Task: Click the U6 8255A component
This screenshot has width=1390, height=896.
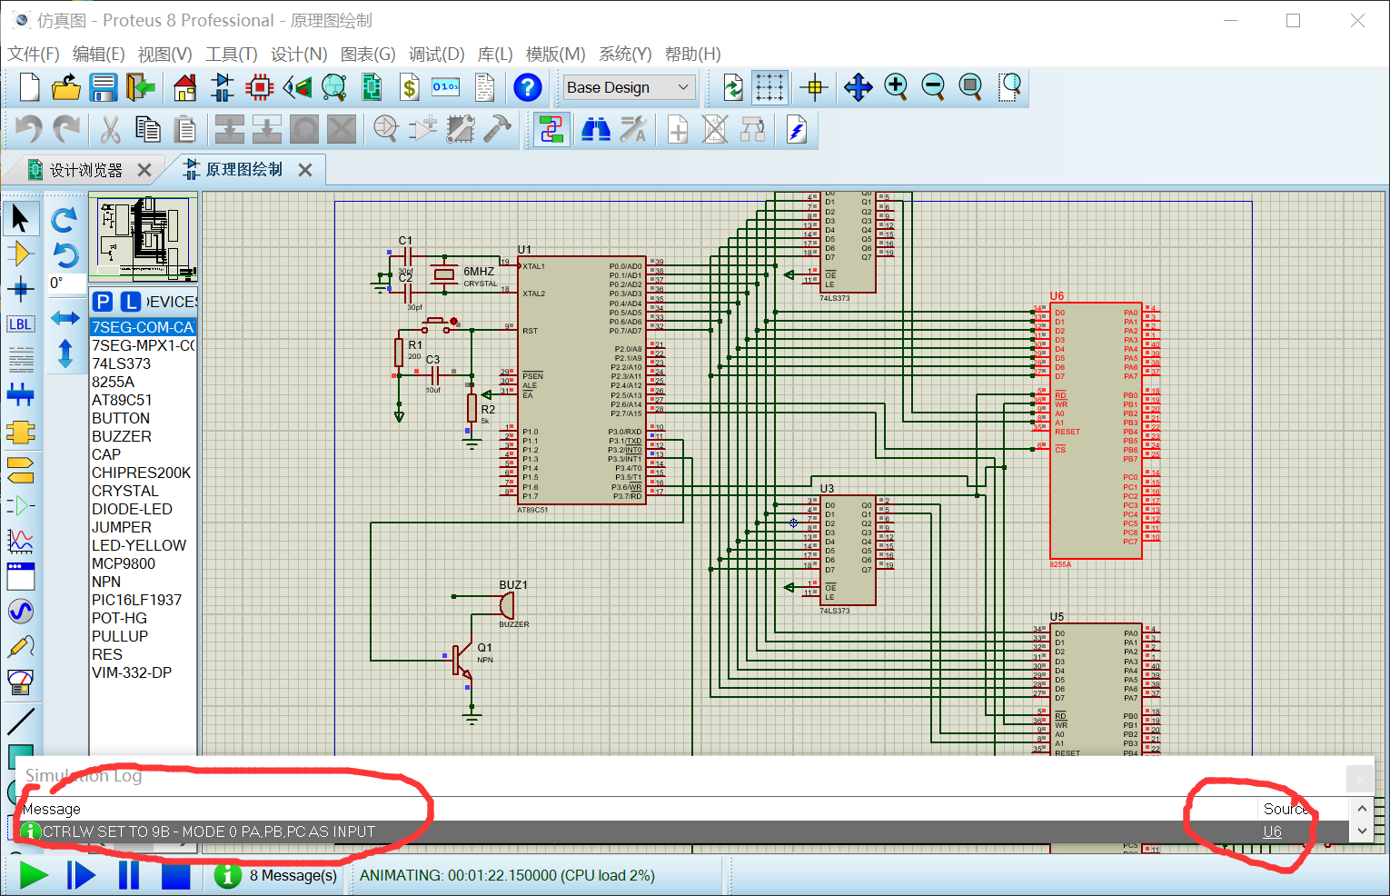Action: (x=1095, y=431)
